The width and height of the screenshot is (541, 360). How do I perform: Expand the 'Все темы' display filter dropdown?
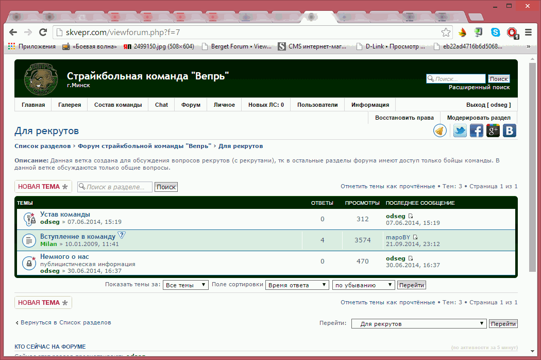click(x=185, y=285)
